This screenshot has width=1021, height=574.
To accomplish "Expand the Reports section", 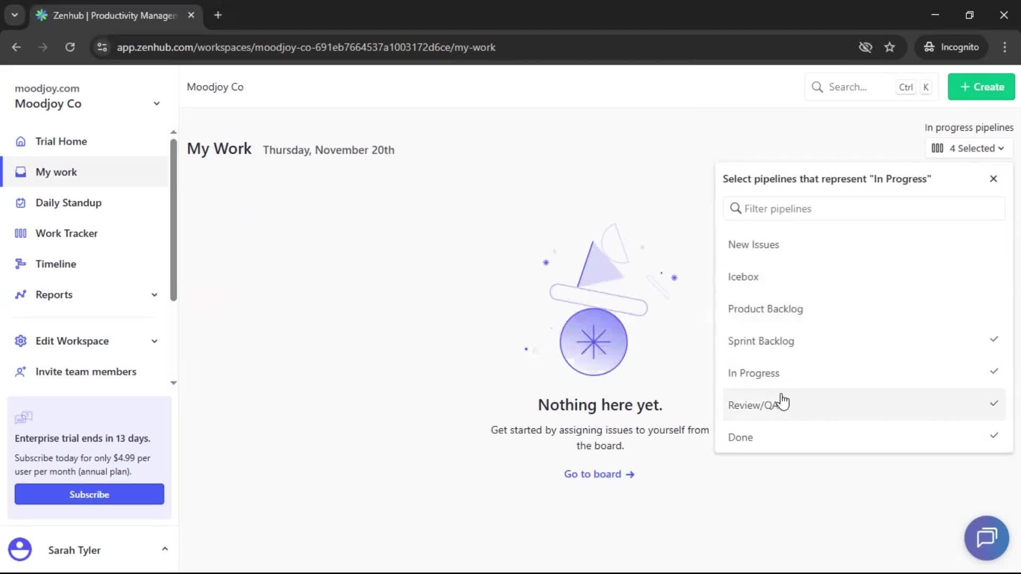I will 154,294.
